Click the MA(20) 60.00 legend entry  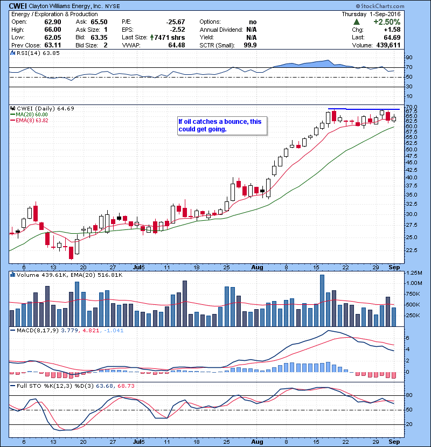click(32, 114)
